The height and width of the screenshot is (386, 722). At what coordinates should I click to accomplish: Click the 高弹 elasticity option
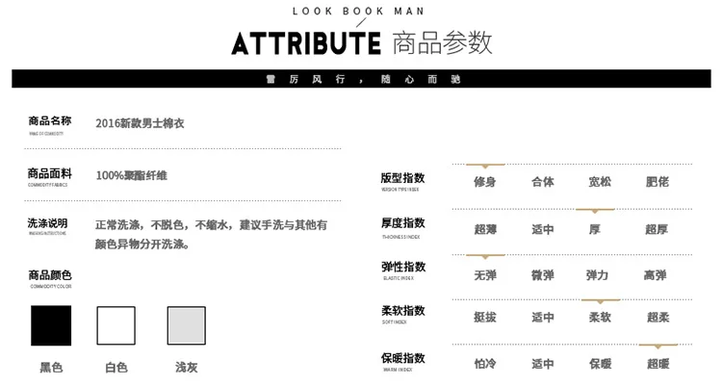(655, 275)
